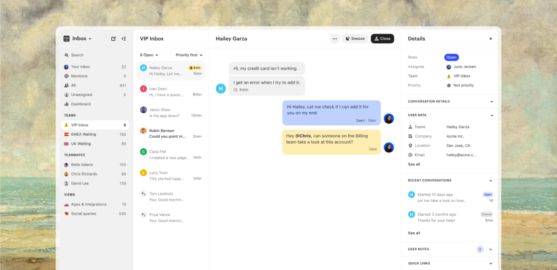
Task: Select the EMEA Waiting team inbox
Action: pyautogui.click(x=83, y=135)
